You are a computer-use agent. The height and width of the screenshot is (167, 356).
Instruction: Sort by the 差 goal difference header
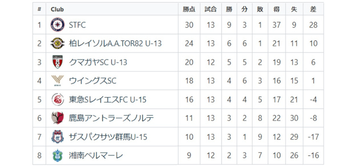[313, 9]
